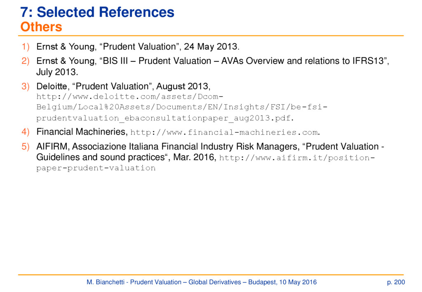Open the Deloitte Prudent Valuation PDF link

tap(182, 107)
